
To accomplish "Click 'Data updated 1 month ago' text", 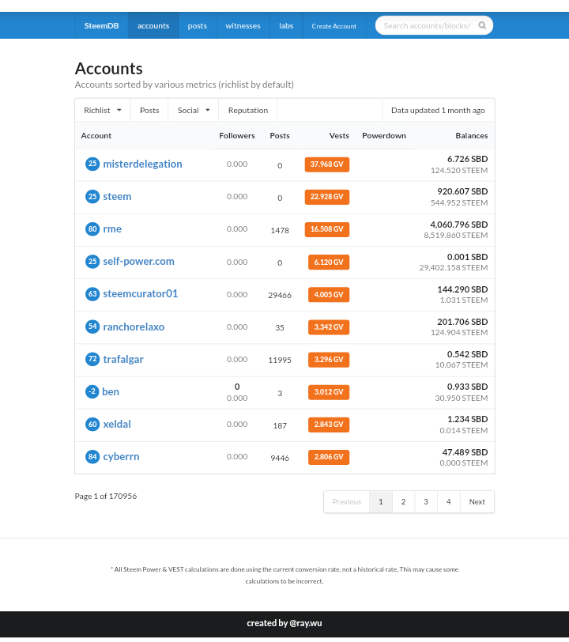I will [438, 110].
